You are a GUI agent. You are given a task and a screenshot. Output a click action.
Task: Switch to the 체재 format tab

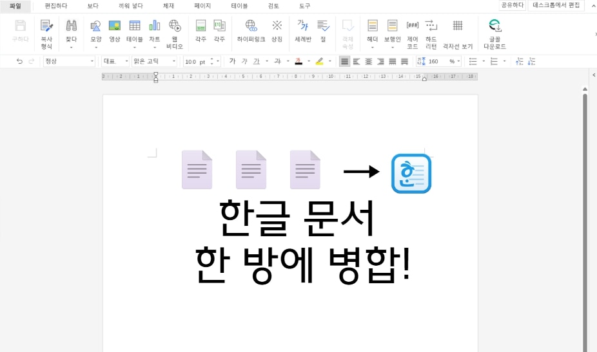pos(168,6)
